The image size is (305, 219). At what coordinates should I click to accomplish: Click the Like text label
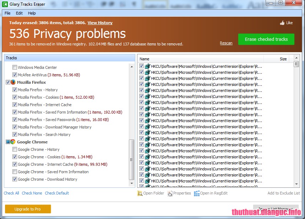289,23
